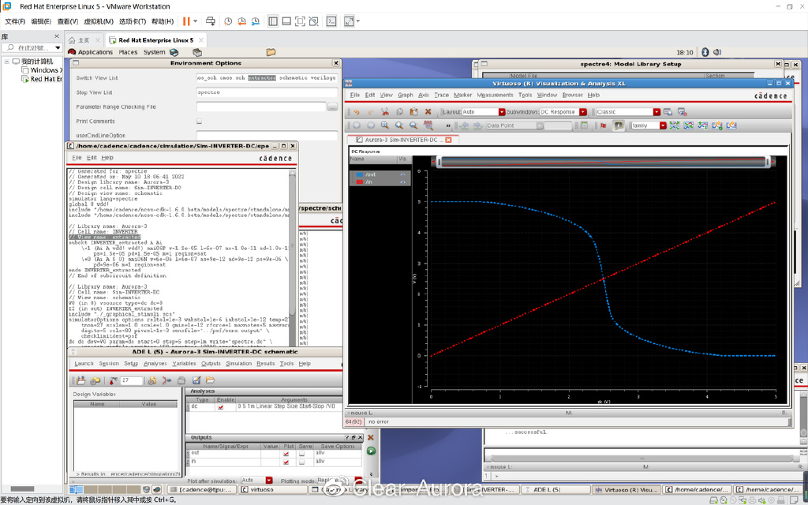Click the undo arrow in Virtuoso toolbar
Image resolution: width=808 pixels, height=505 pixels.
[x=357, y=112]
